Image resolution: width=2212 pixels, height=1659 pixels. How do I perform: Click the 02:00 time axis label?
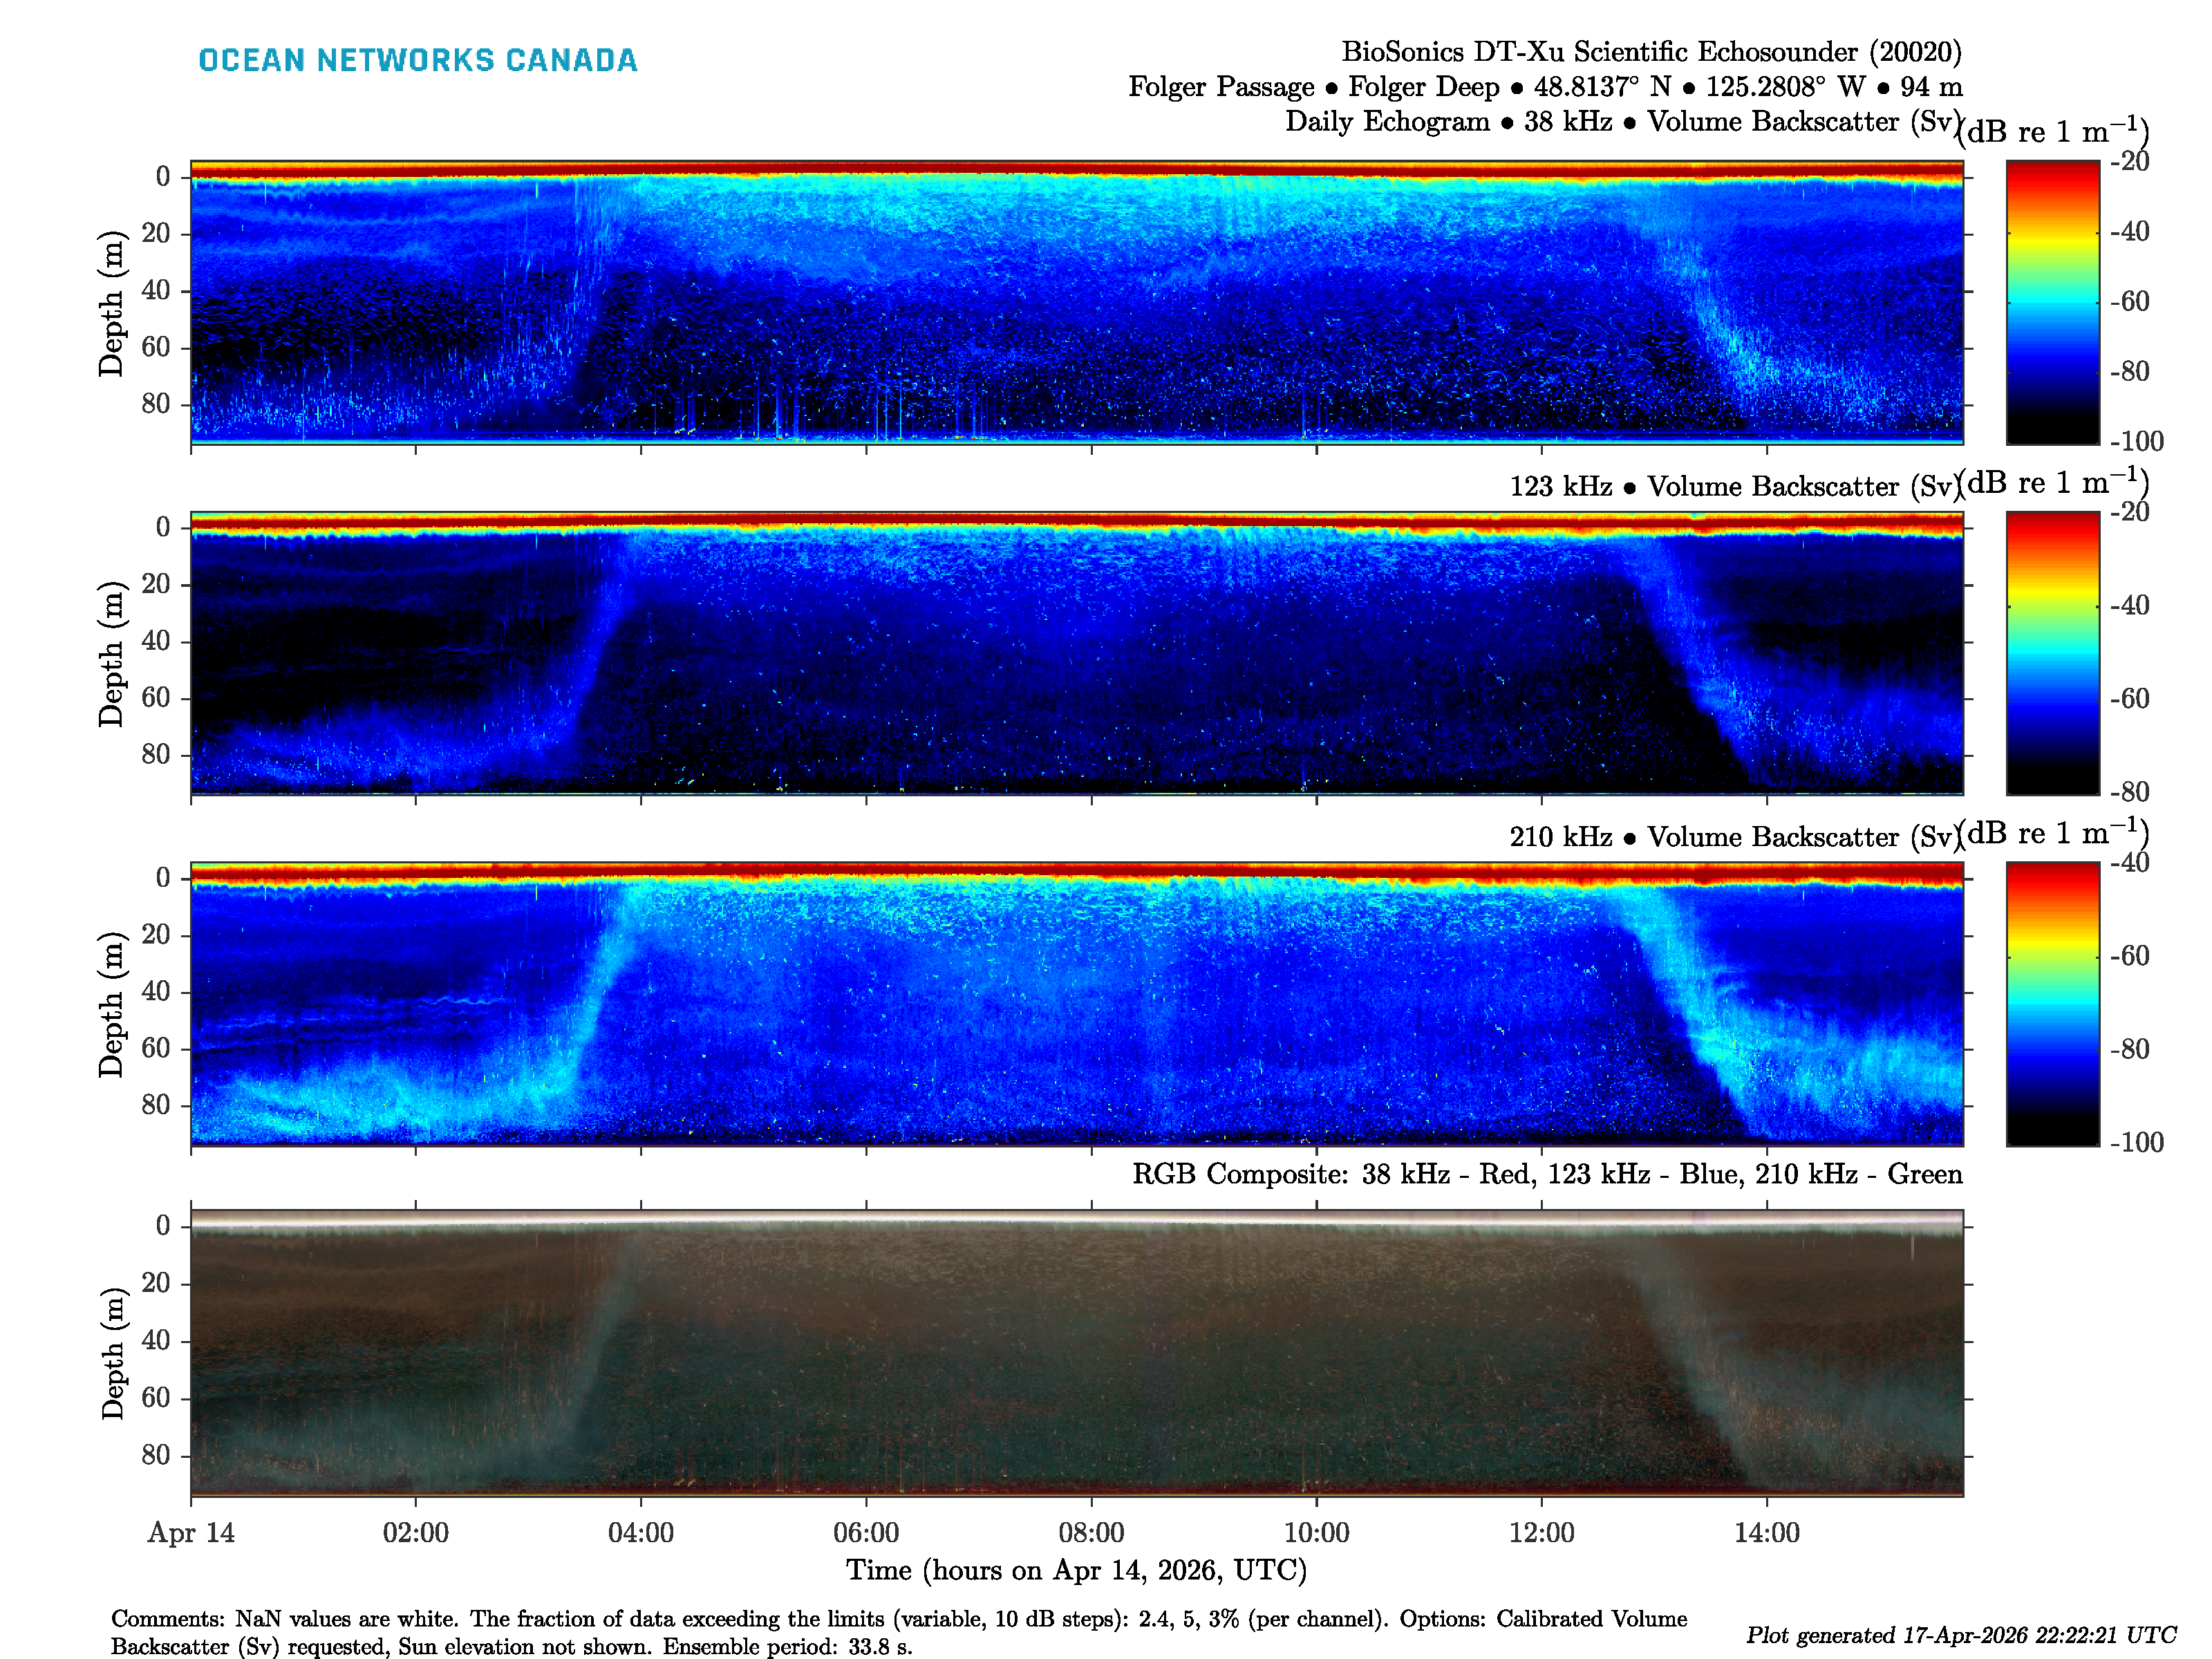[x=415, y=1532]
